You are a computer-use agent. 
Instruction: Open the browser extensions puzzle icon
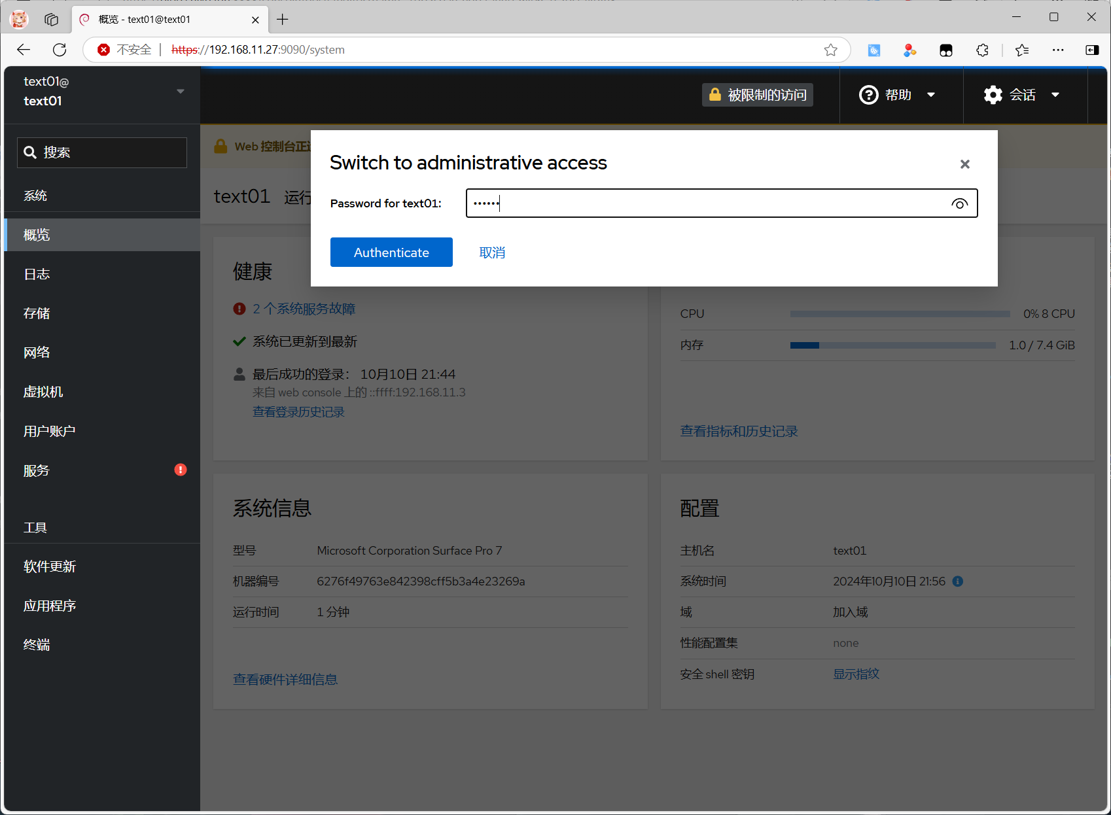pyautogui.click(x=982, y=50)
